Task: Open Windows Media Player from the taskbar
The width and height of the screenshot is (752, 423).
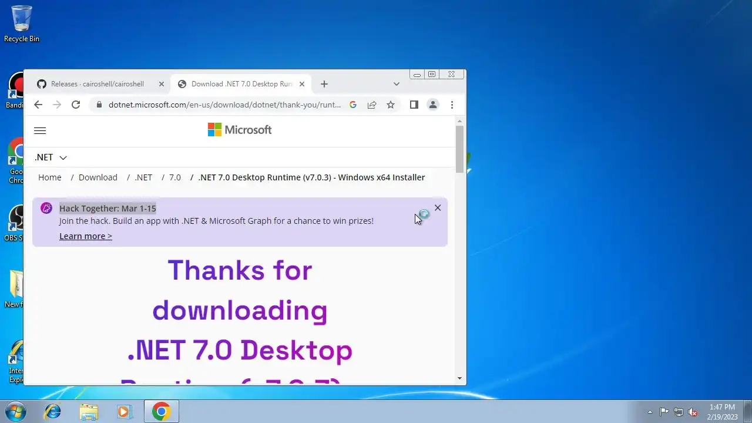Action: coord(124,412)
